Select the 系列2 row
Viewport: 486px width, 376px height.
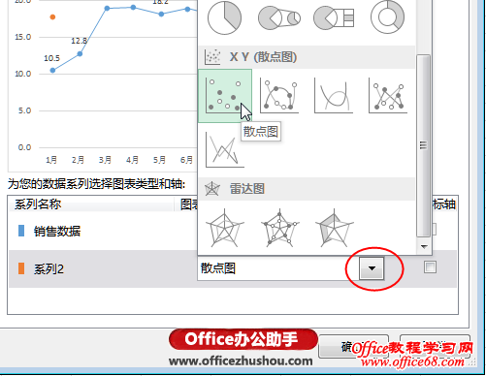pos(233,268)
